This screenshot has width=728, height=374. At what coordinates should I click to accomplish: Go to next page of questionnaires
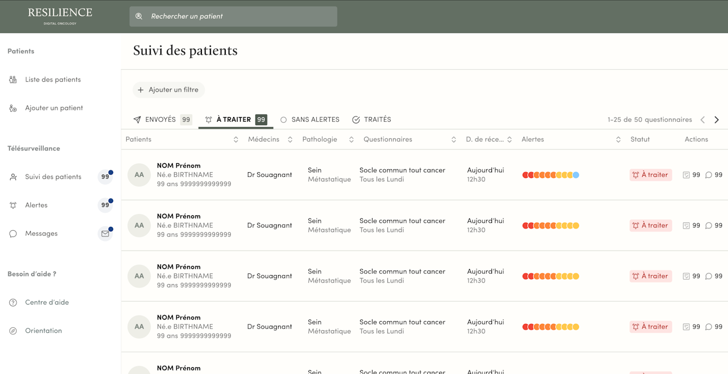coord(717,119)
